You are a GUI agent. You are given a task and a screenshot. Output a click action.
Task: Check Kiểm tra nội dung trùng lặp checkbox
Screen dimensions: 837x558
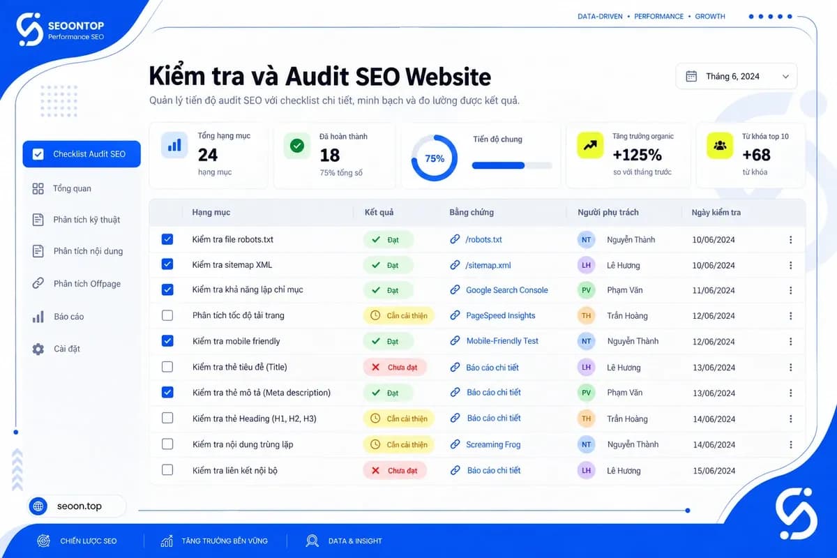pyautogui.click(x=167, y=444)
